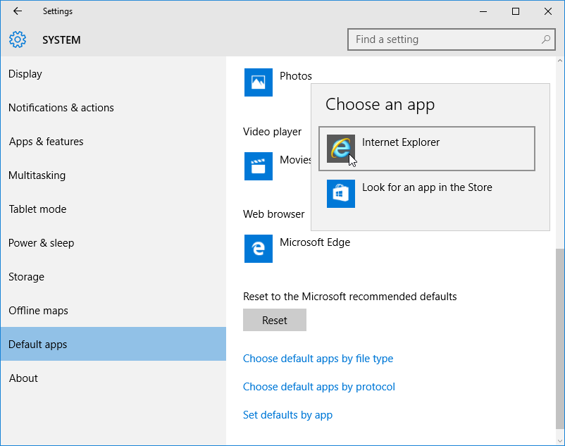Open Choose default apps by protocol
The height and width of the screenshot is (446, 565).
coord(319,387)
